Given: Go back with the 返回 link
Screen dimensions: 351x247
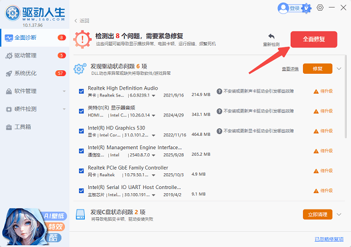Looking at the screenshot, I should (82, 21).
